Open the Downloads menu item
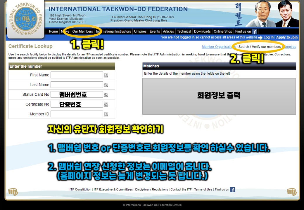This screenshot has width=304, height=210. pos(202,31)
